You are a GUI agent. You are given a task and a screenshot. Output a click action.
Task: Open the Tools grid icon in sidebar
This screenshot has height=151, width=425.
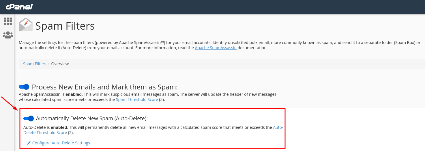tap(8, 21)
